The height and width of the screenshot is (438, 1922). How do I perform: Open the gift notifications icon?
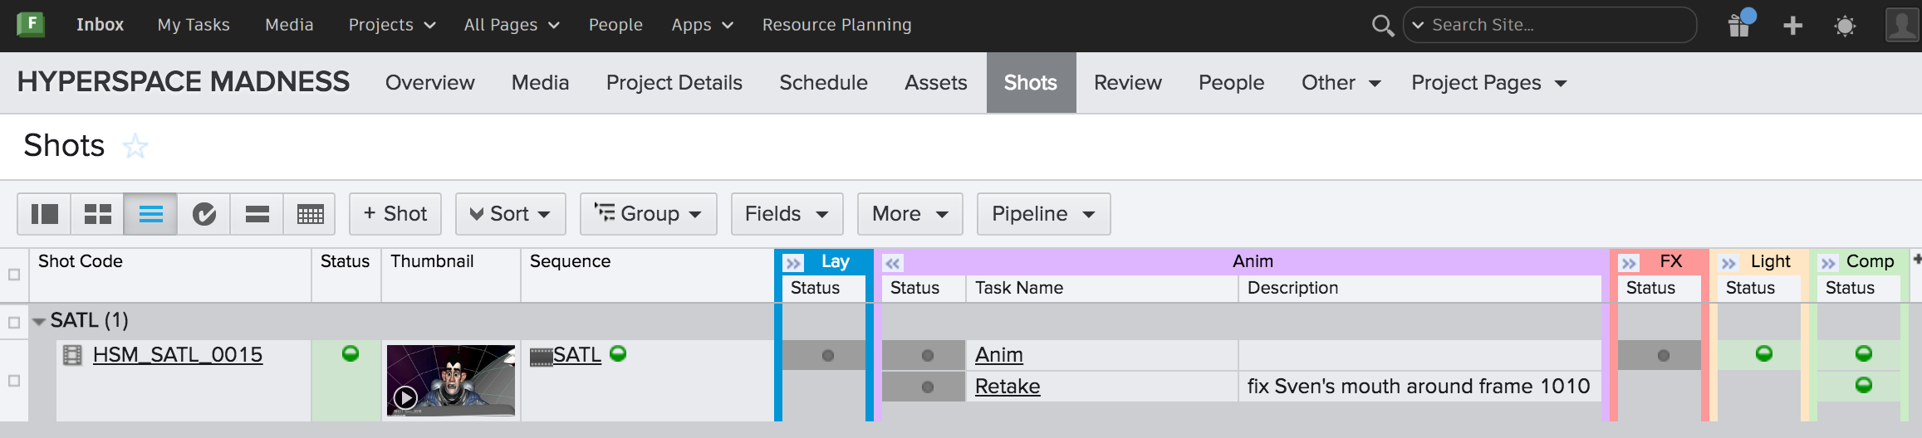(x=1739, y=25)
